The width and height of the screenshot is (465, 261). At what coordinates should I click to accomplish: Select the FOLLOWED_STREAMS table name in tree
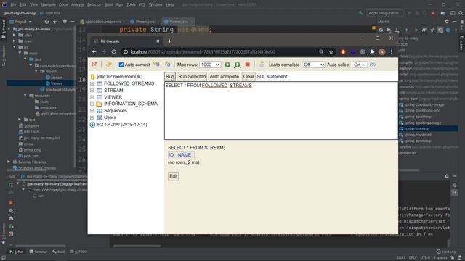click(x=129, y=83)
